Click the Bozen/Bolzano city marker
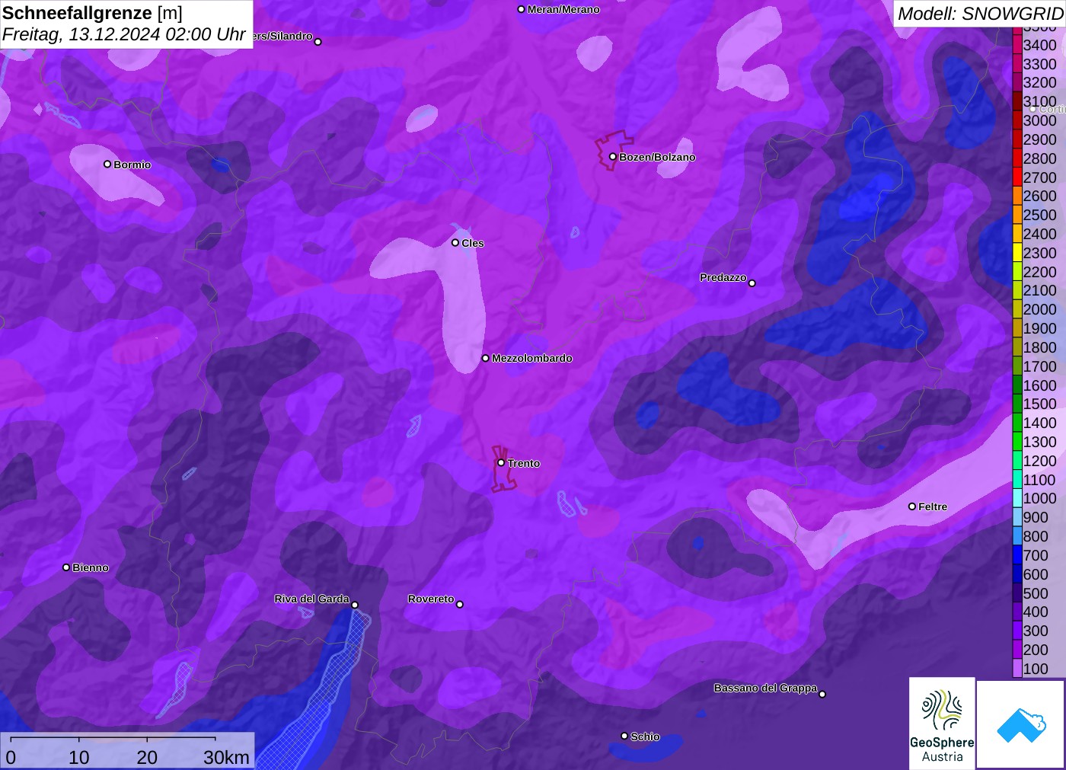The height and width of the screenshot is (770, 1066). pos(613,157)
